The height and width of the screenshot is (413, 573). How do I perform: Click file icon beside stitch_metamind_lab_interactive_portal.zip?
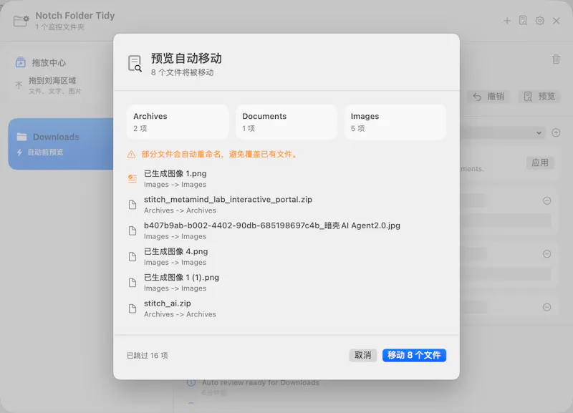(133, 205)
